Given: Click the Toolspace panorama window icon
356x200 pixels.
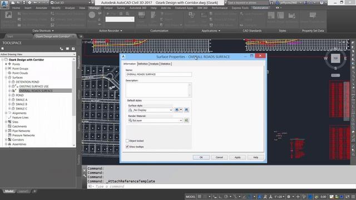Looking at the screenshot, I should pyautogui.click(x=67, y=49).
